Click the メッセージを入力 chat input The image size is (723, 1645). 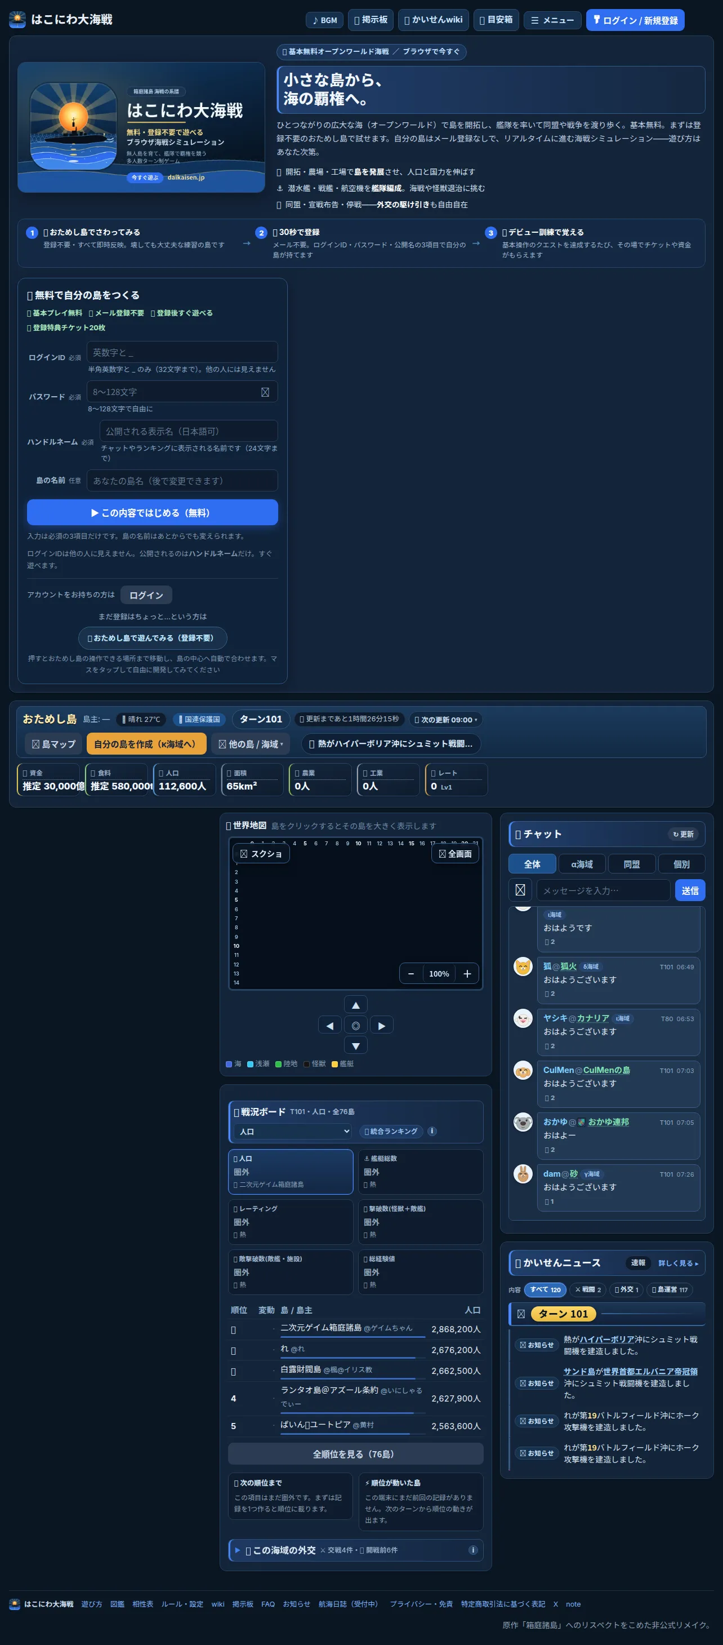tap(603, 890)
